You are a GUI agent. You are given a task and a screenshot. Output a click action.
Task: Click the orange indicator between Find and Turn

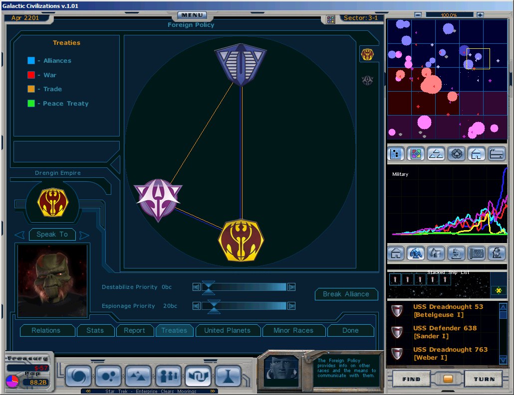coord(448,379)
